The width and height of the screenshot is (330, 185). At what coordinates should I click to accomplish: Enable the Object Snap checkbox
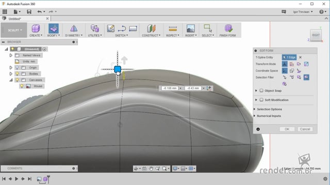[261, 90]
